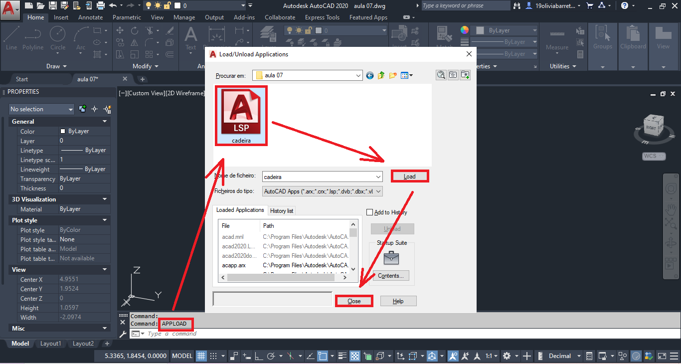
Task: Open the Nome de ficheiro dropdown
Action: 378,177
